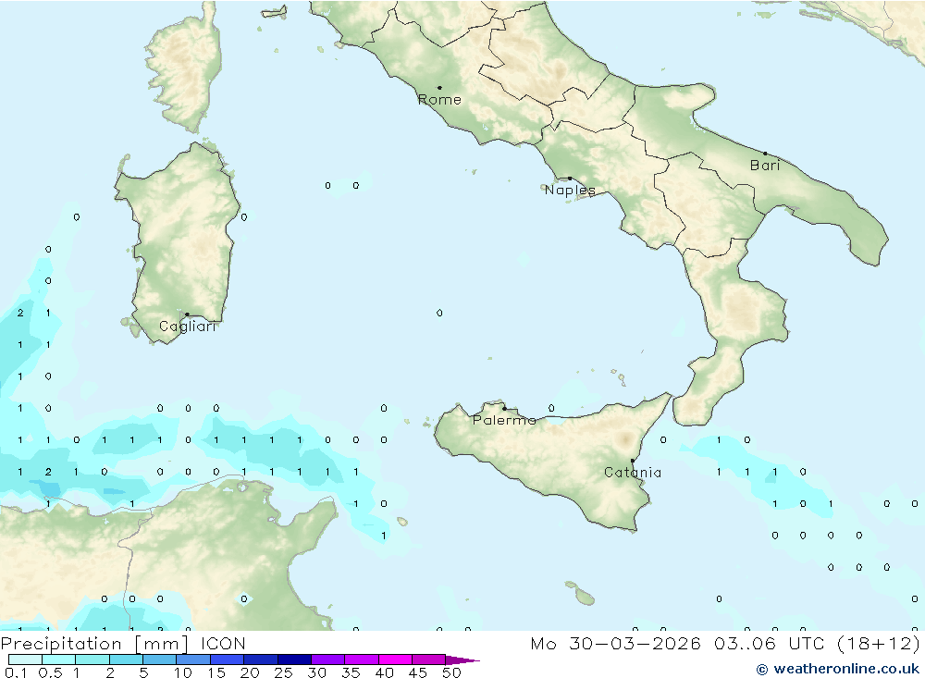Pick the 35–40 mm purple legend swatch
Screen dimensions: 925x678
(362, 660)
